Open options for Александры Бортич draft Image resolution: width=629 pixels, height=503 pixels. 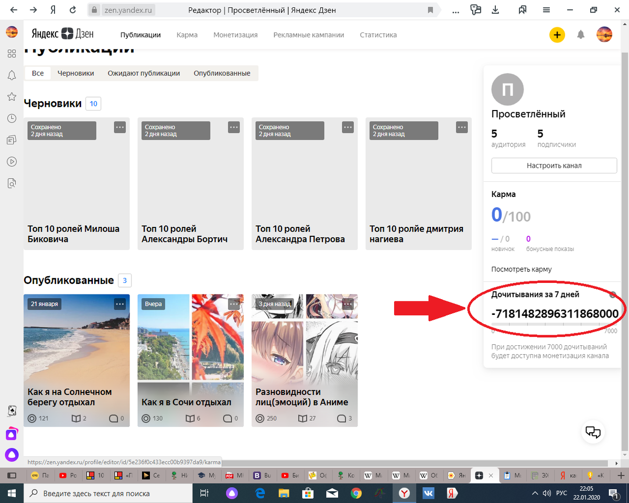[234, 127]
